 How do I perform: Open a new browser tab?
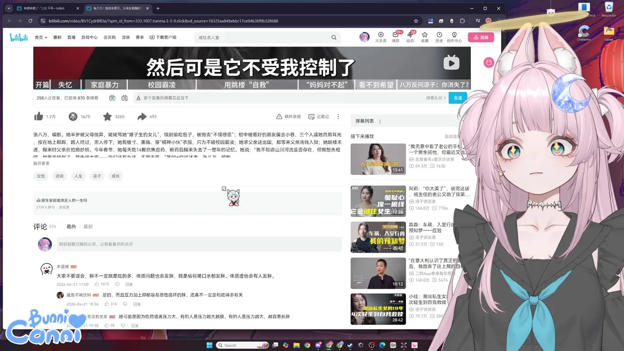pyautogui.click(x=158, y=8)
